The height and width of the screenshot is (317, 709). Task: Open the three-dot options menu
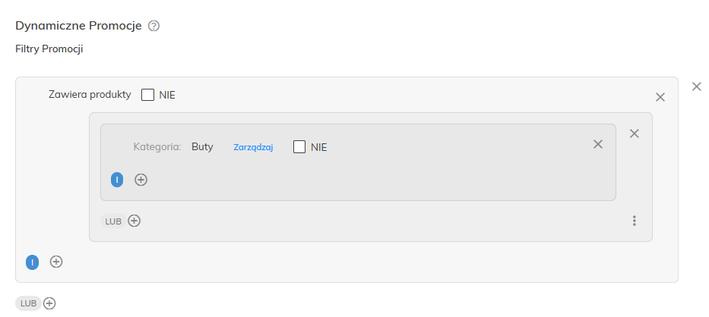coord(635,221)
